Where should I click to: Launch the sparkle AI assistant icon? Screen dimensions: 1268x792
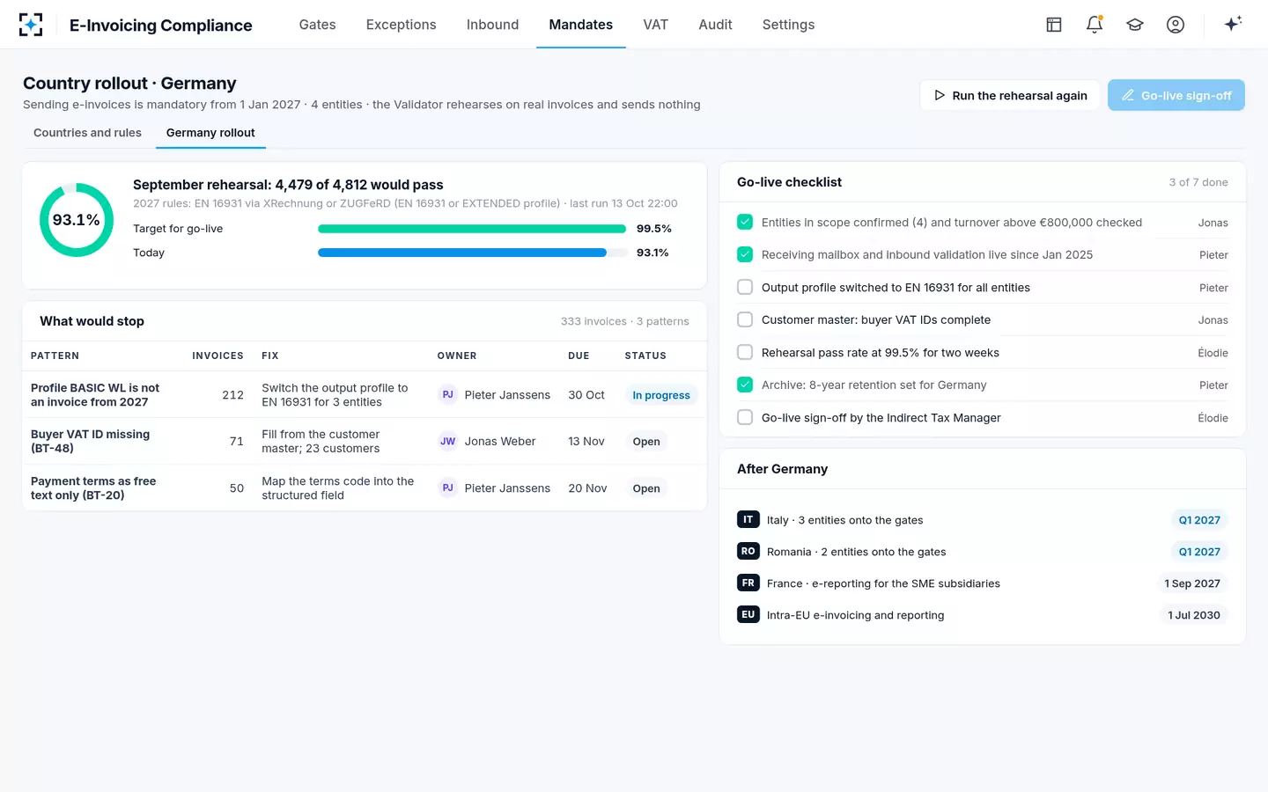click(x=1233, y=24)
